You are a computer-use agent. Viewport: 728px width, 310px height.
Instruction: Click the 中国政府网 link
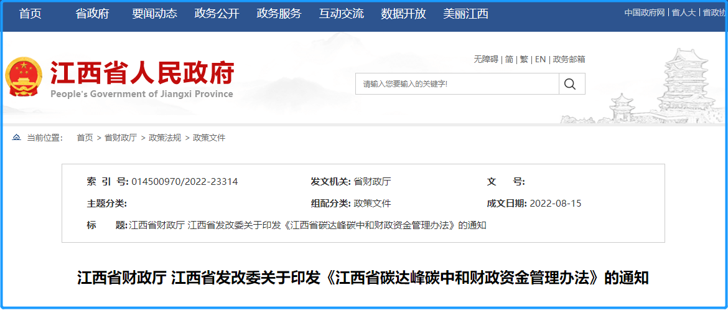pyautogui.click(x=645, y=12)
